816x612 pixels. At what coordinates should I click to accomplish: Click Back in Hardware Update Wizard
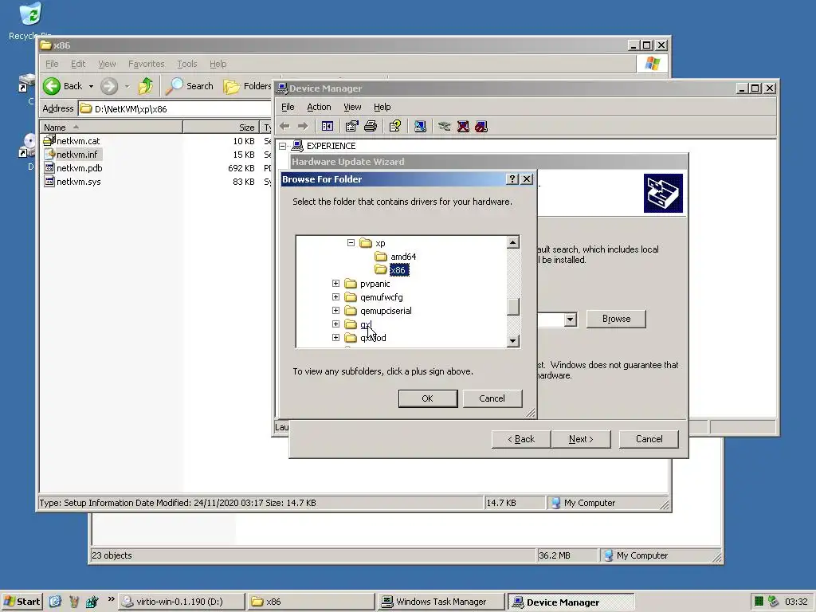coord(521,439)
